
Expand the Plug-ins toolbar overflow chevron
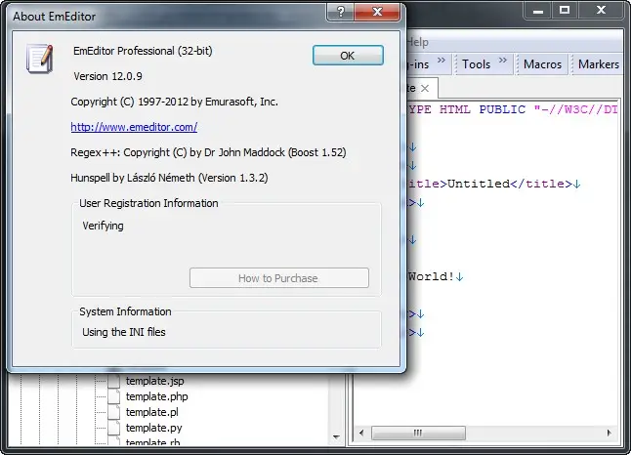pyautogui.click(x=442, y=60)
